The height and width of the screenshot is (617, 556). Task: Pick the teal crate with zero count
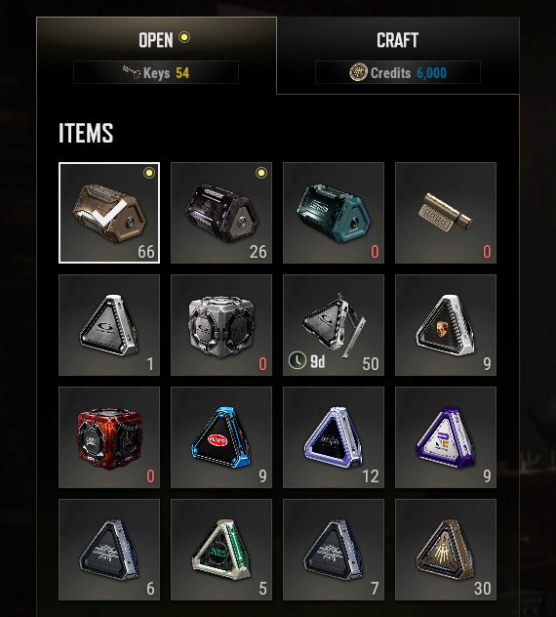pyautogui.click(x=334, y=213)
